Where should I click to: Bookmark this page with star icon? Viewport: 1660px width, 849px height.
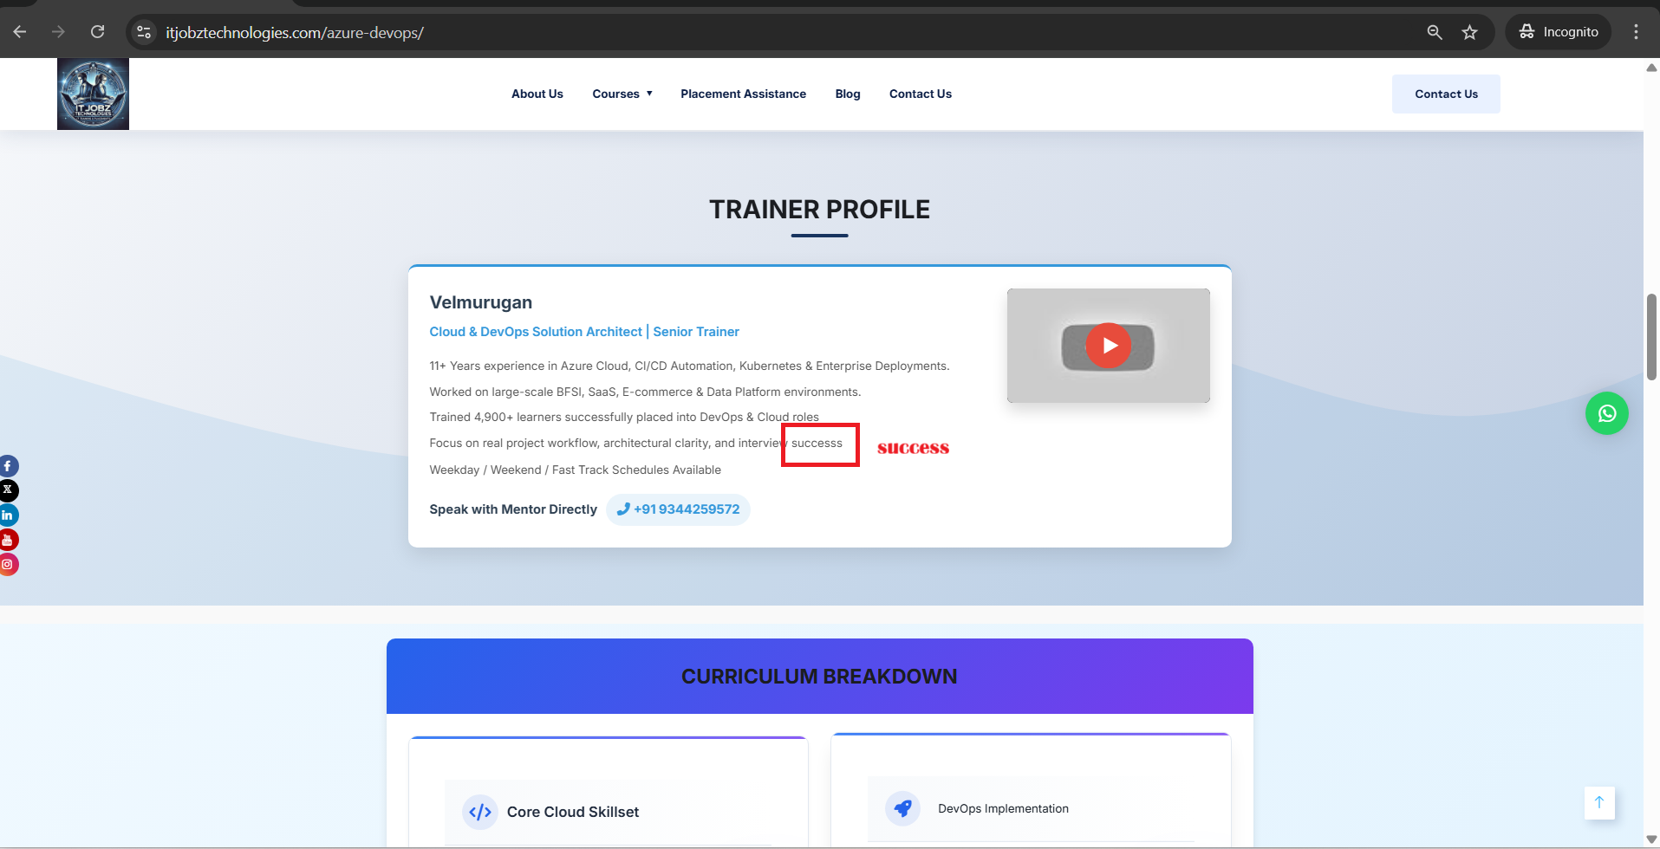(1469, 32)
